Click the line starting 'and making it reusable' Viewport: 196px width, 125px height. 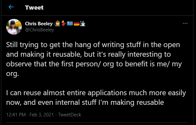click(88, 54)
